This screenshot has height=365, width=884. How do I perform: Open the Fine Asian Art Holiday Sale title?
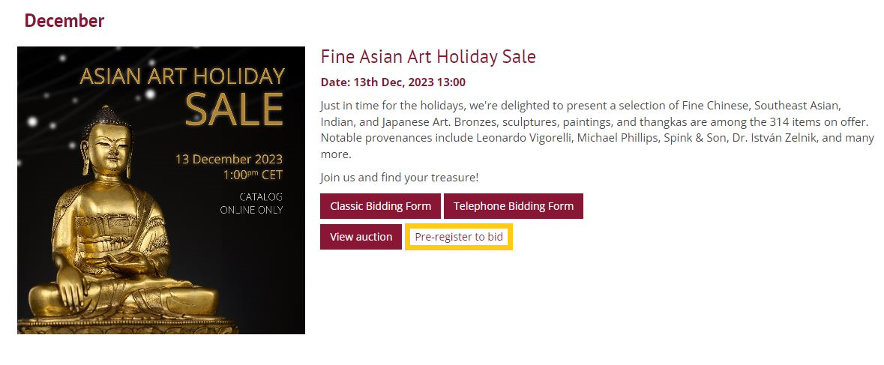(x=428, y=56)
